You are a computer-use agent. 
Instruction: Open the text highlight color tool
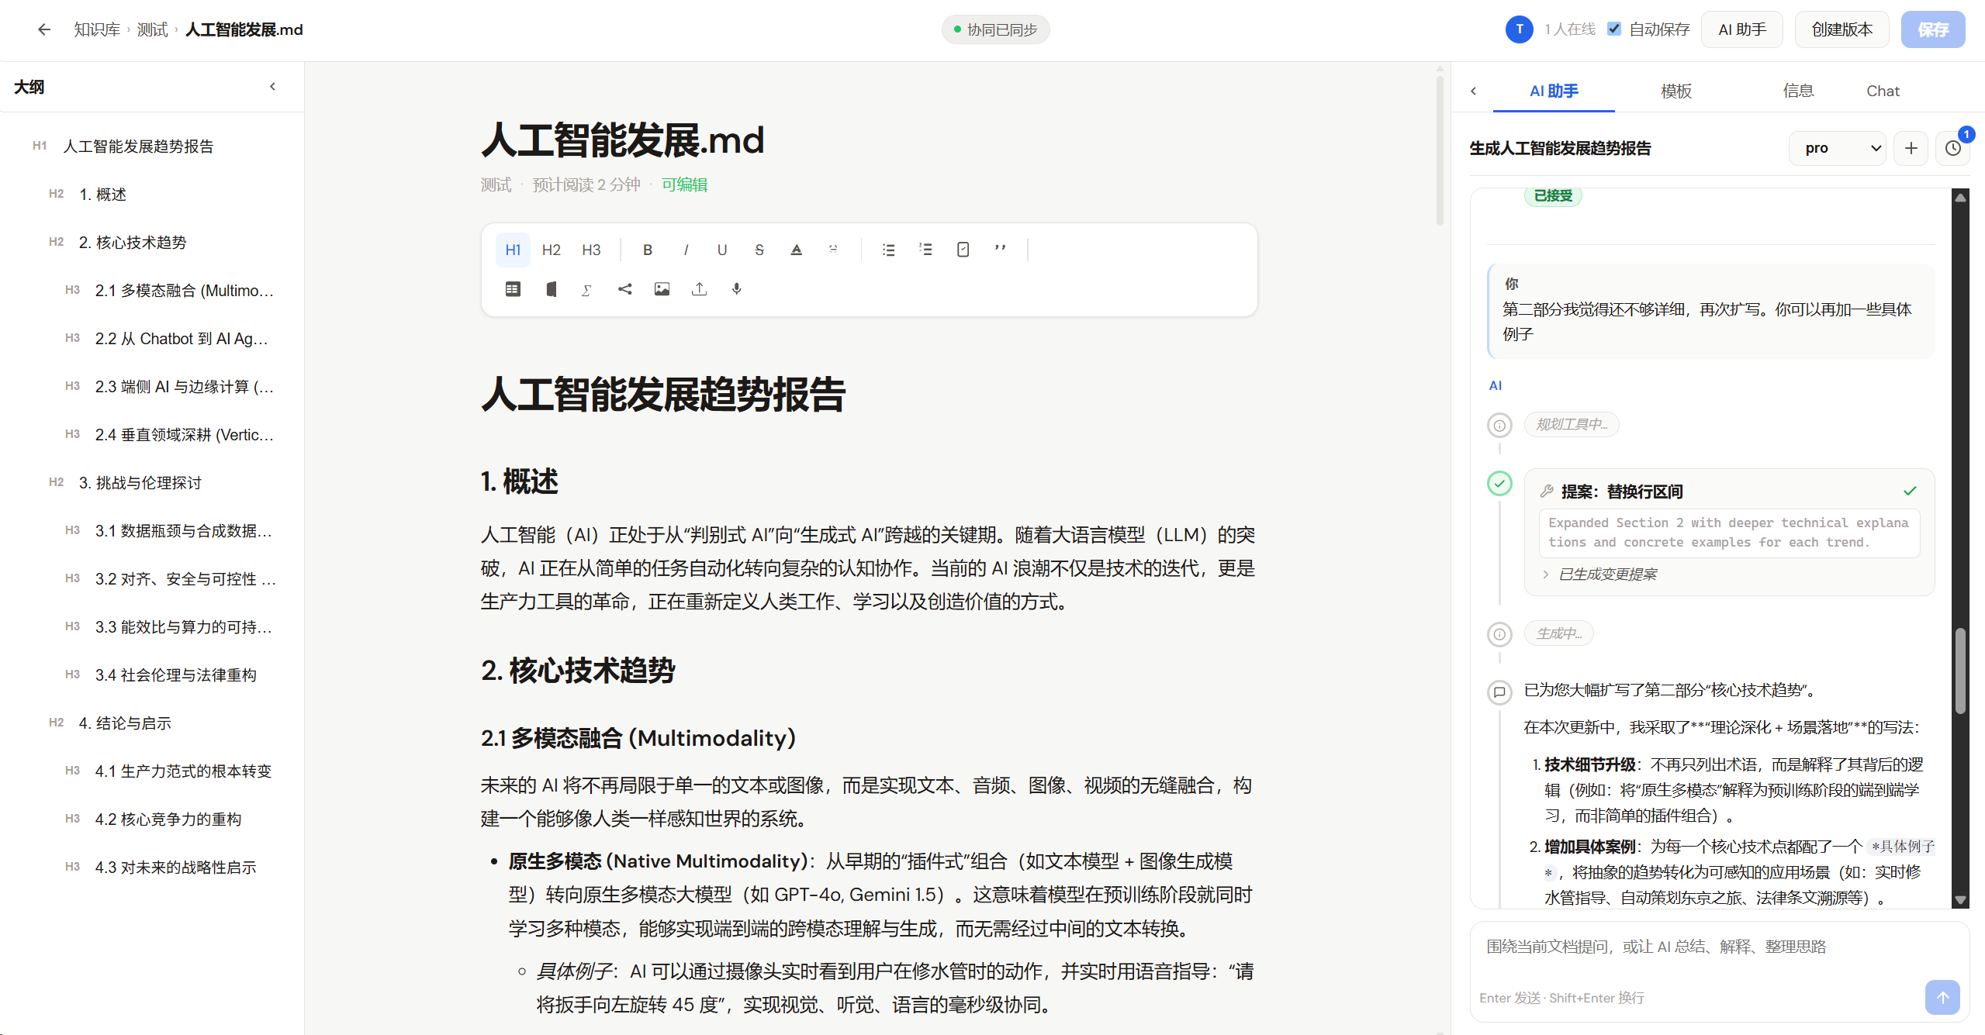[796, 250]
